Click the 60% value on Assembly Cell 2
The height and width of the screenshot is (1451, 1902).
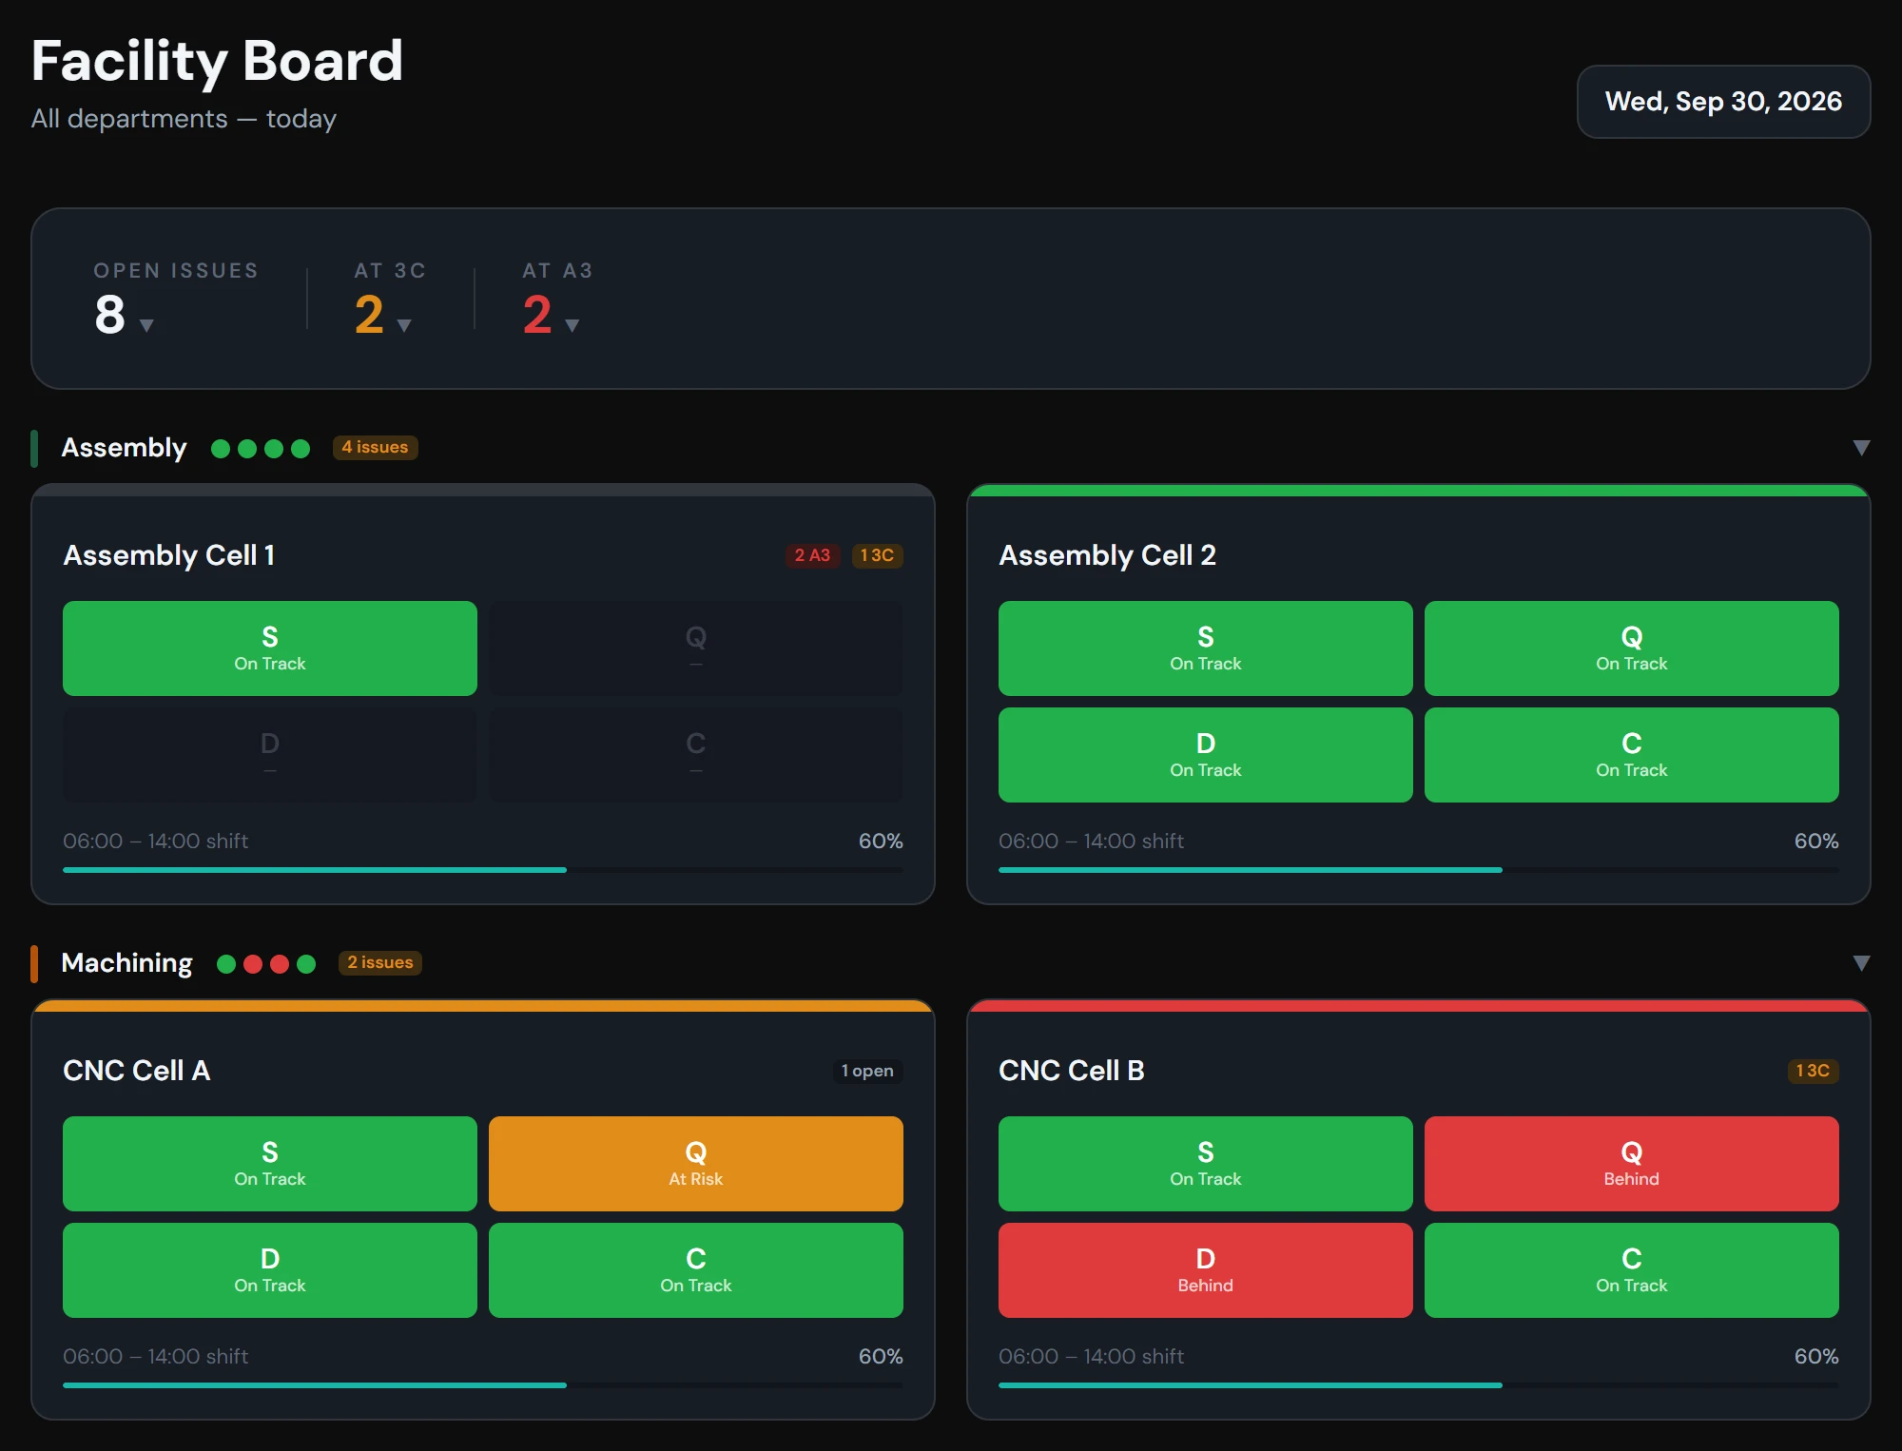point(1816,842)
